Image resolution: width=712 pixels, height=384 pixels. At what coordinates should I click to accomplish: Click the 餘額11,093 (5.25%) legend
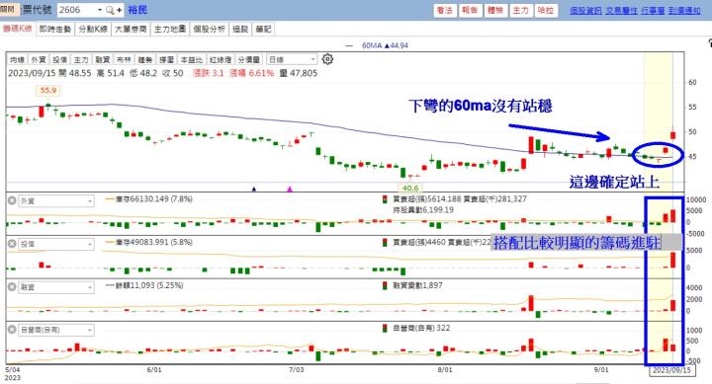coord(149,285)
